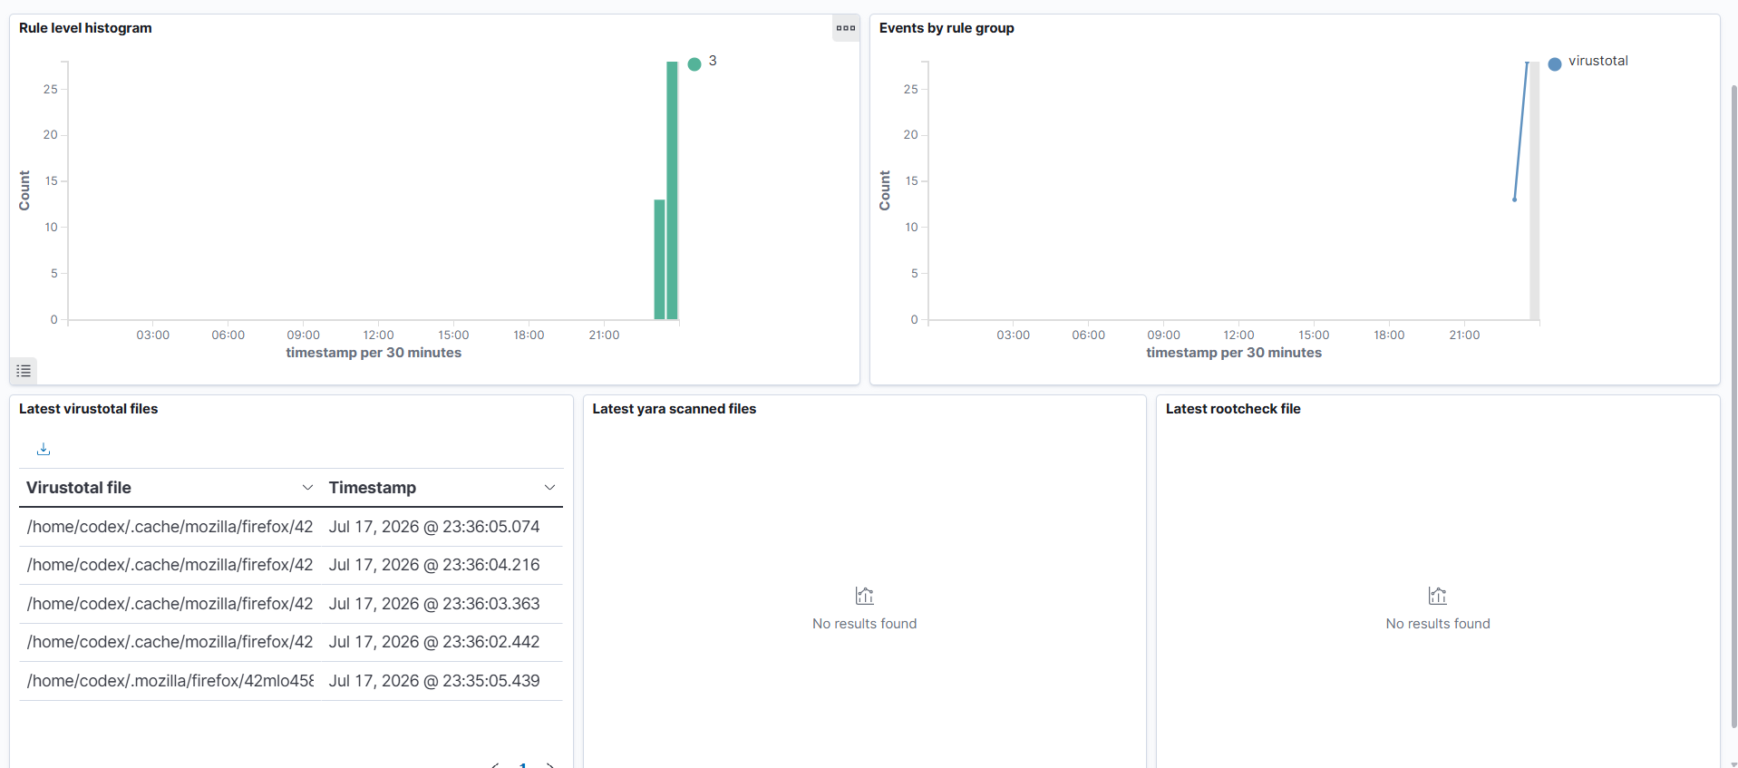
Task: Click the Events by rule group panel title
Action: click(947, 28)
